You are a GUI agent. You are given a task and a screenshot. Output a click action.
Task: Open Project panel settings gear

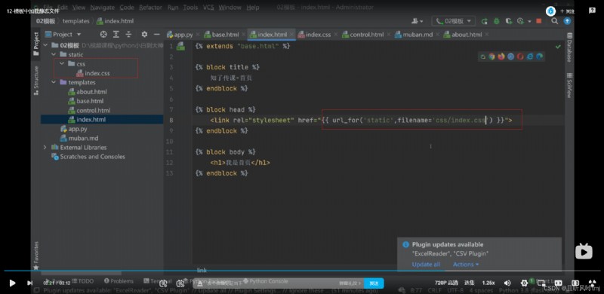[x=144, y=34]
